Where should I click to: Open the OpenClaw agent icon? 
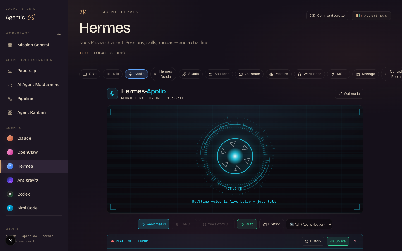pyautogui.click(x=10, y=152)
